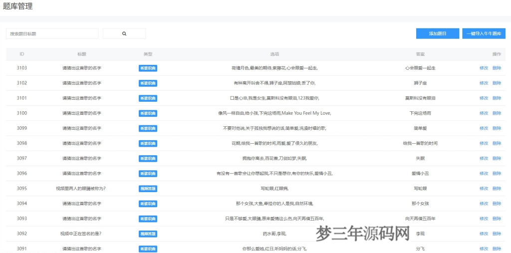
Task: Click the options text 写轮眼,红眼病,
Action: (275, 189)
